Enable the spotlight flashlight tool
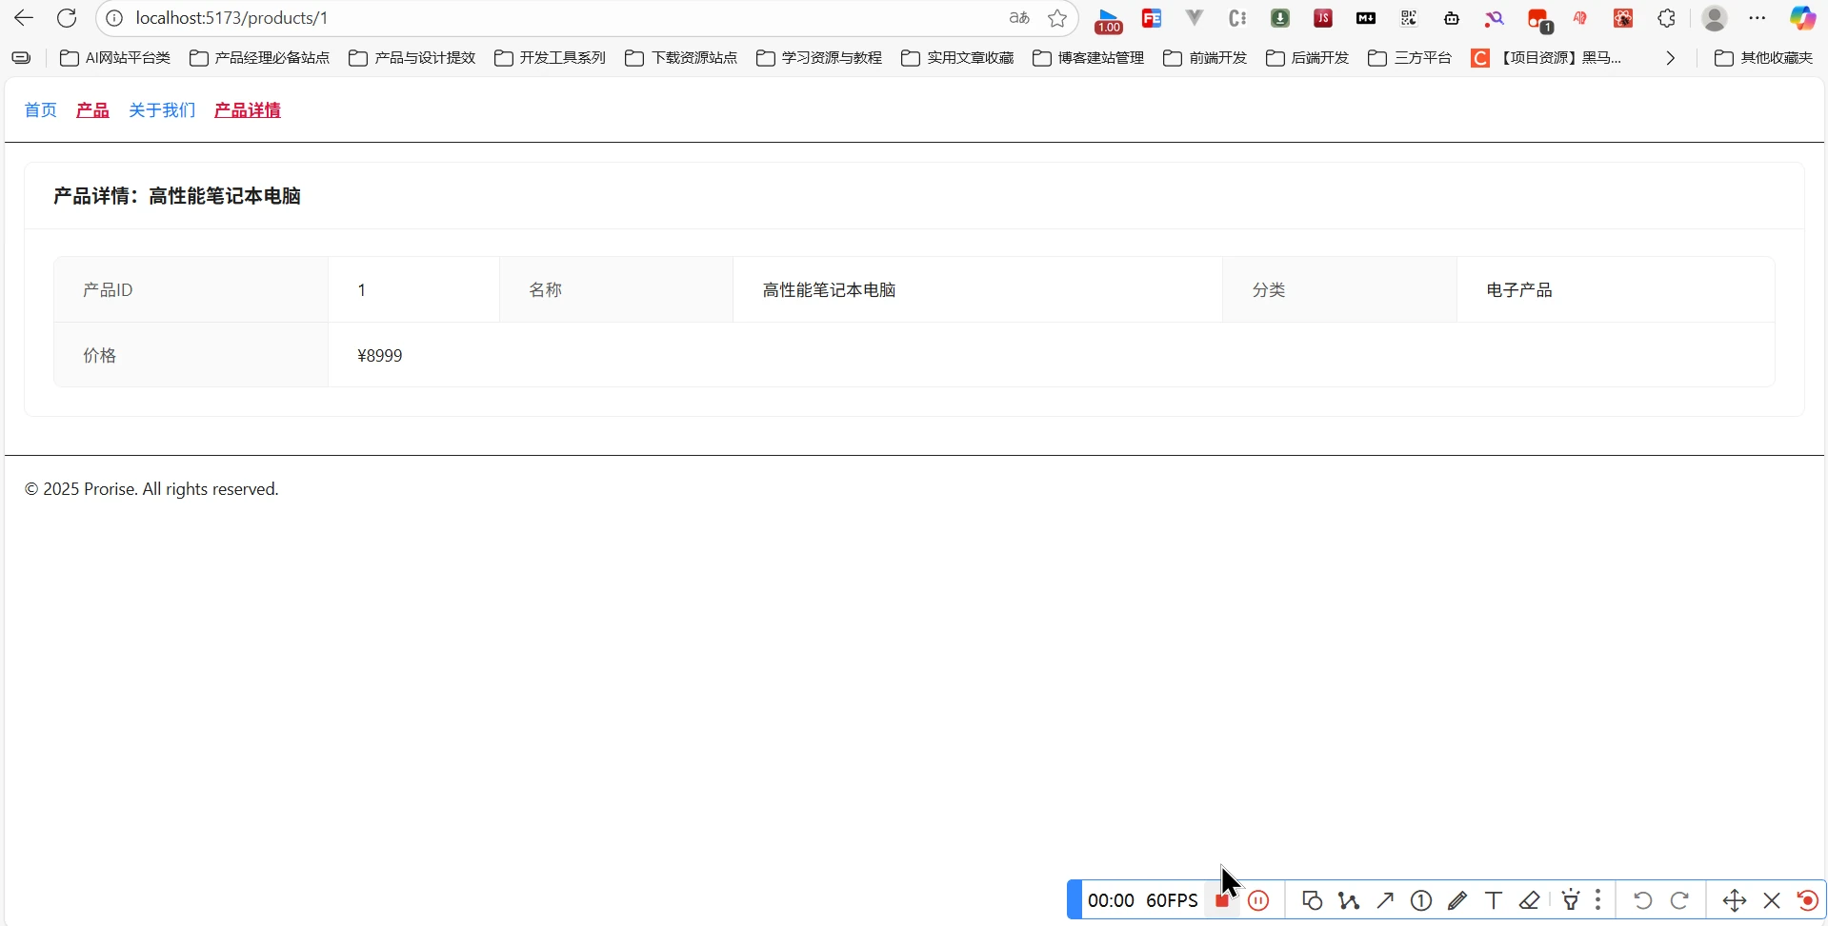 [x=1571, y=900]
